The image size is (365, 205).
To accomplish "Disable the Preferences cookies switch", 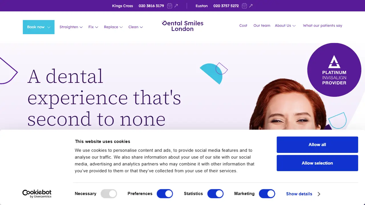I will (x=165, y=194).
